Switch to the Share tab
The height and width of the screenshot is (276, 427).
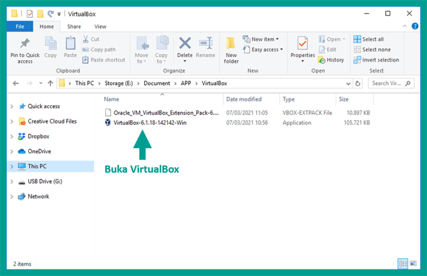74,27
